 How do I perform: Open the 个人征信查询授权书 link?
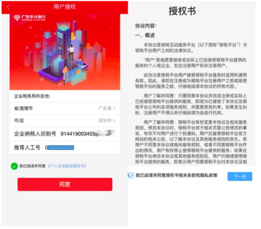tap(67, 166)
